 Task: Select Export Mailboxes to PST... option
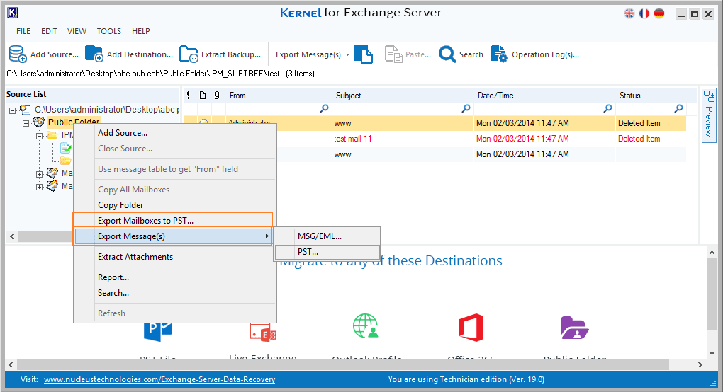pyautogui.click(x=175, y=221)
